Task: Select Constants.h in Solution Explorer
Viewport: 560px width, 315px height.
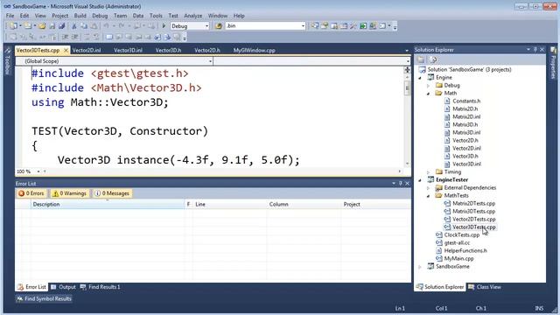Action: pyautogui.click(x=466, y=101)
